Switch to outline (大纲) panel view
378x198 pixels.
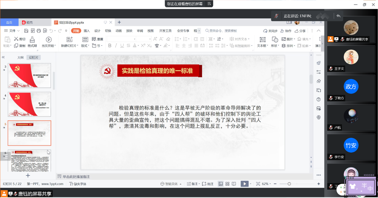click(20, 58)
